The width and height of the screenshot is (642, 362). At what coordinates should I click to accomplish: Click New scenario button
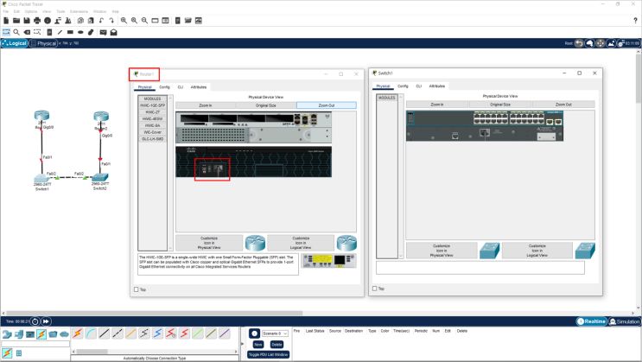tap(258, 345)
